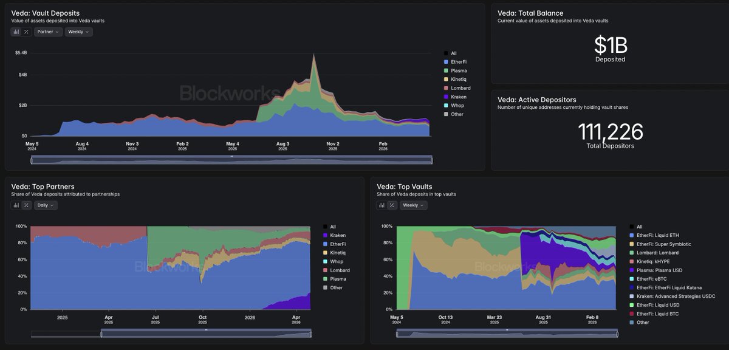
Task: Click the Veda: Top Vaults title
Action: pyautogui.click(x=405, y=186)
